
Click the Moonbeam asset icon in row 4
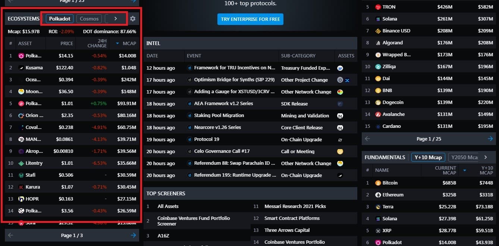pyautogui.click(x=21, y=92)
